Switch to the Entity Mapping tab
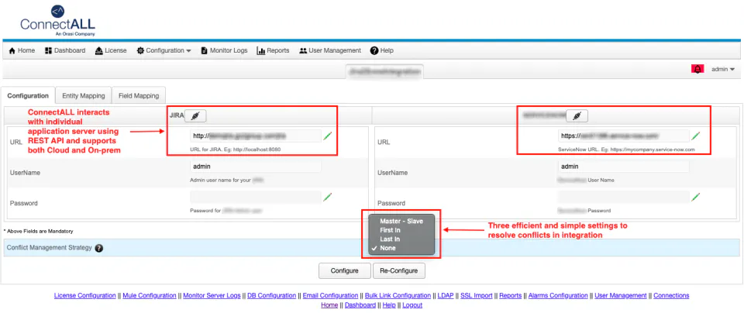The width and height of the screenshot is (744, 313). click(84, 95)
